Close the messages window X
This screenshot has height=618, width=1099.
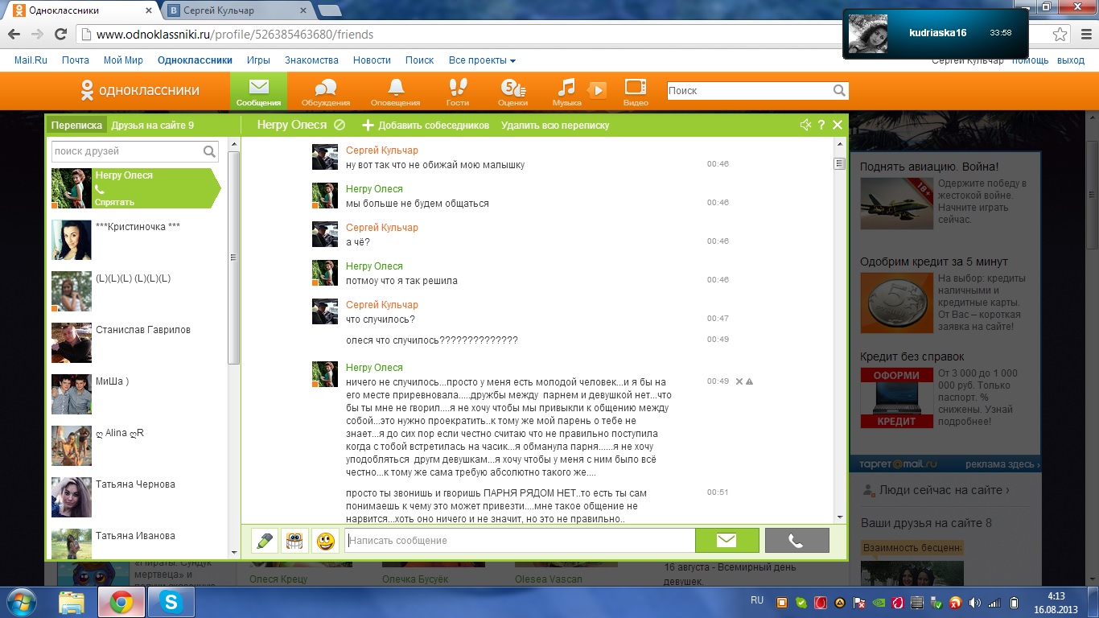pyautogui.click(x=838, y=125)
